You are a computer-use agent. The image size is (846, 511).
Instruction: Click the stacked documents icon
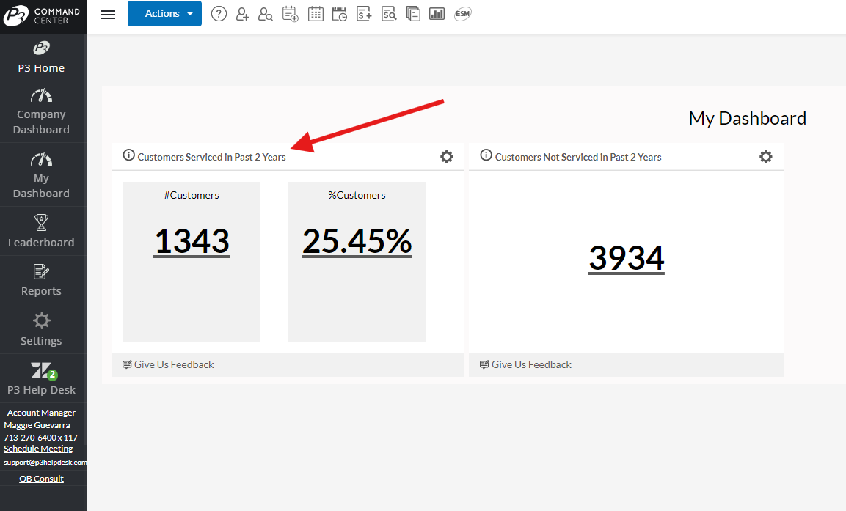[x=413, y=14]
